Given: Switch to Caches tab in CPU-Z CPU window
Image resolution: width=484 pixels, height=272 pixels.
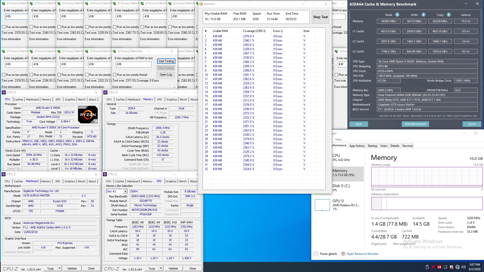Looking at the screenshot, I should (18, 99).
